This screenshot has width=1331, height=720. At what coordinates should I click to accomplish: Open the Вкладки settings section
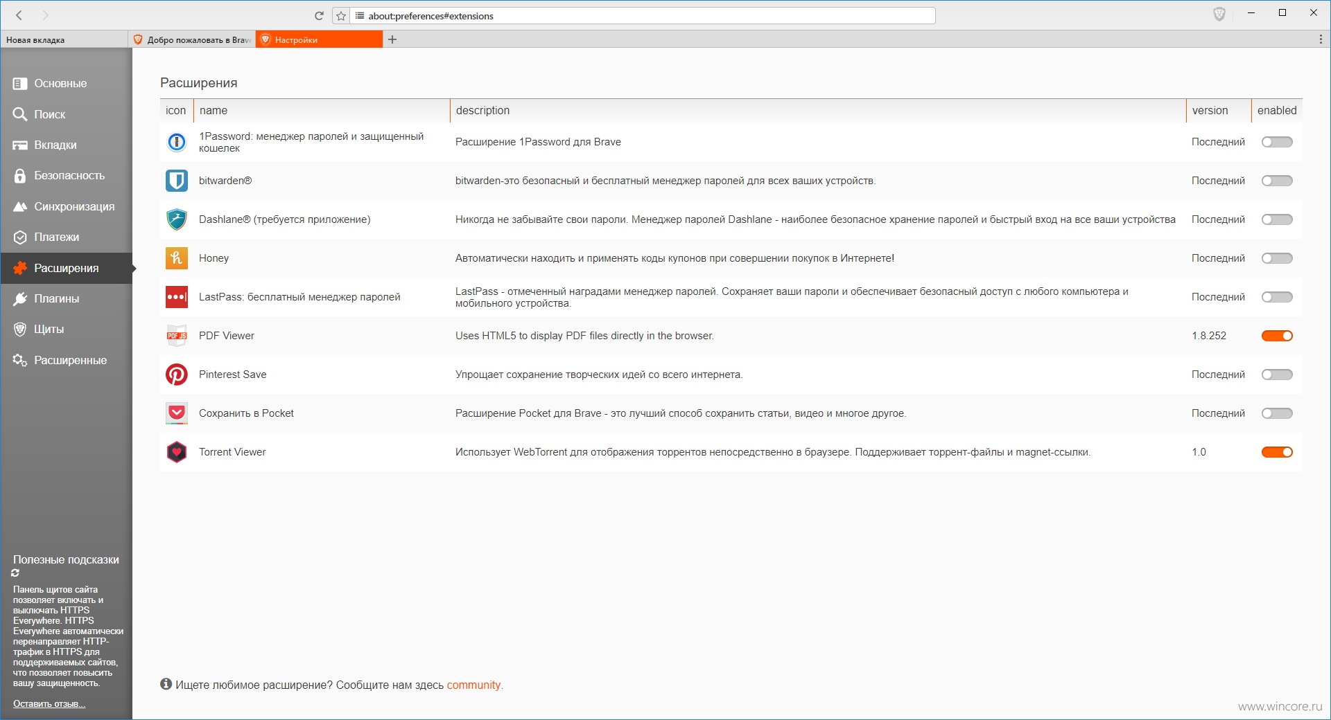coord(67,145)
